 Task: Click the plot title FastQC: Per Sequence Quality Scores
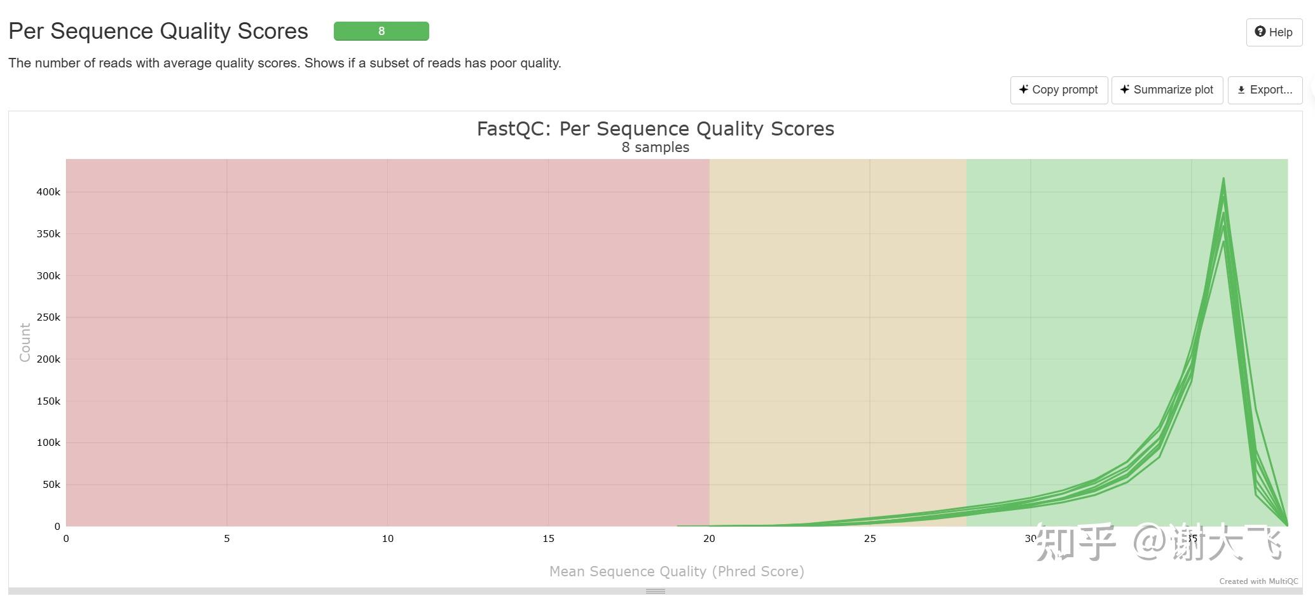click(655, 128)
